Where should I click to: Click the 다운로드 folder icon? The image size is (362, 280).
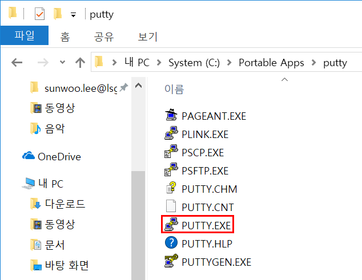35,204
